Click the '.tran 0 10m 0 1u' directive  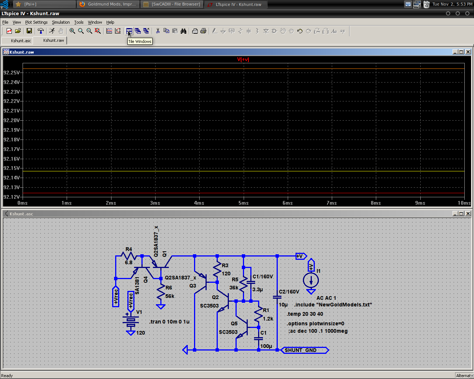point(170,322)
